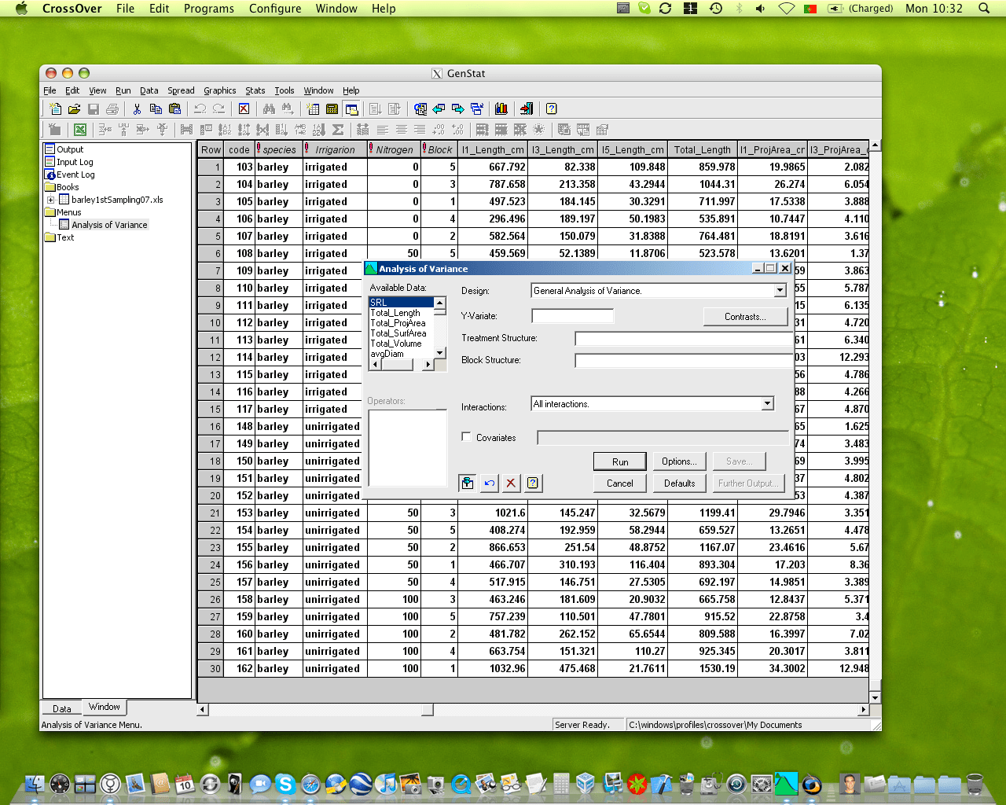Click the Irrigarion column header
The height and width of the screenshot is (805, 1006).
(x=335, y=149)
